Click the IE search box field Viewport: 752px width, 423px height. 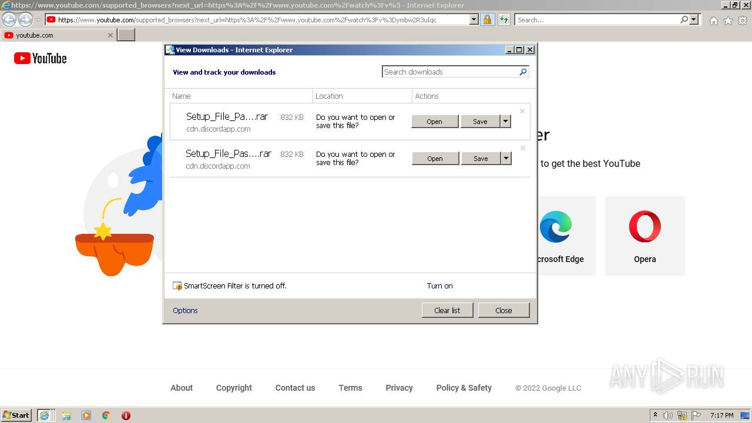tap(597, 19)
